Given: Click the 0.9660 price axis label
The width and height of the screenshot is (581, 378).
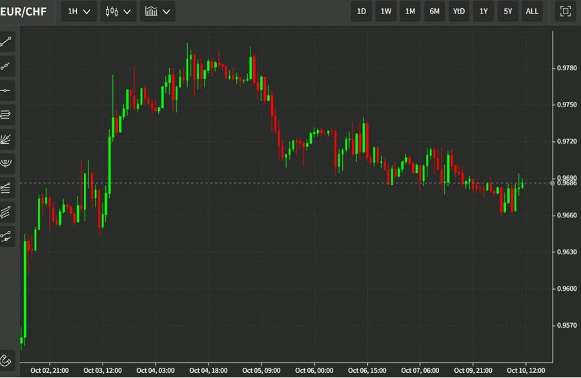Looking at the screenshot, I should click(567, 215).
